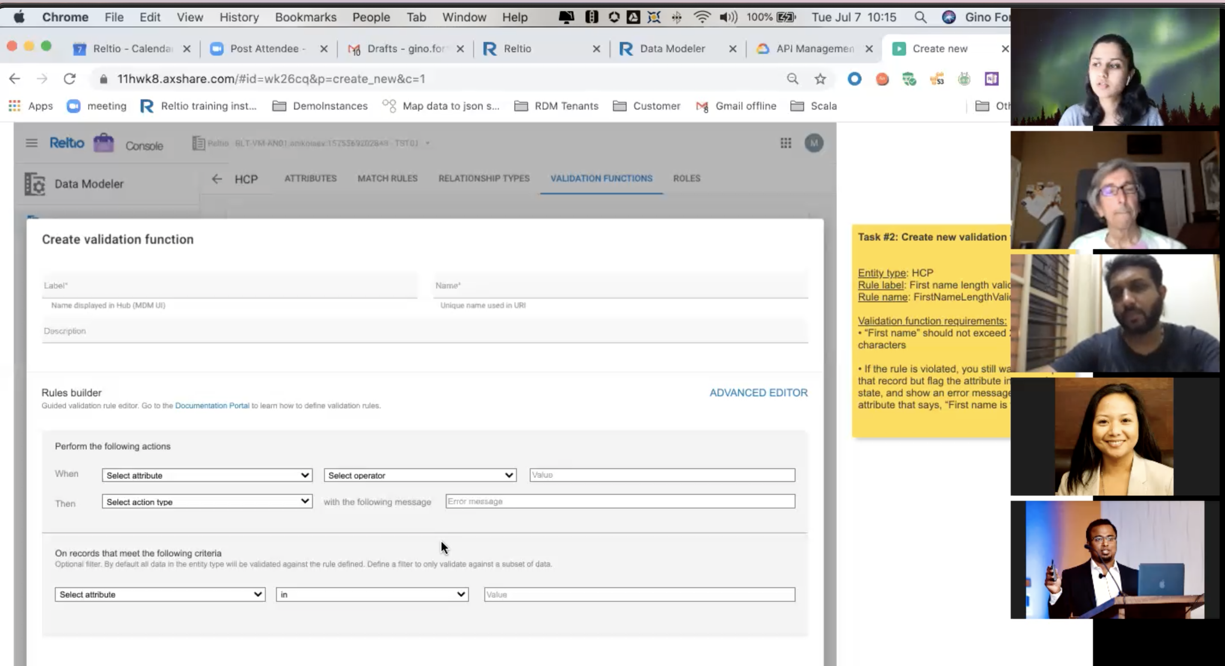Switch to the API Management browser tab
Screen dimensions: 1225x666
click(x=814, y=49)
